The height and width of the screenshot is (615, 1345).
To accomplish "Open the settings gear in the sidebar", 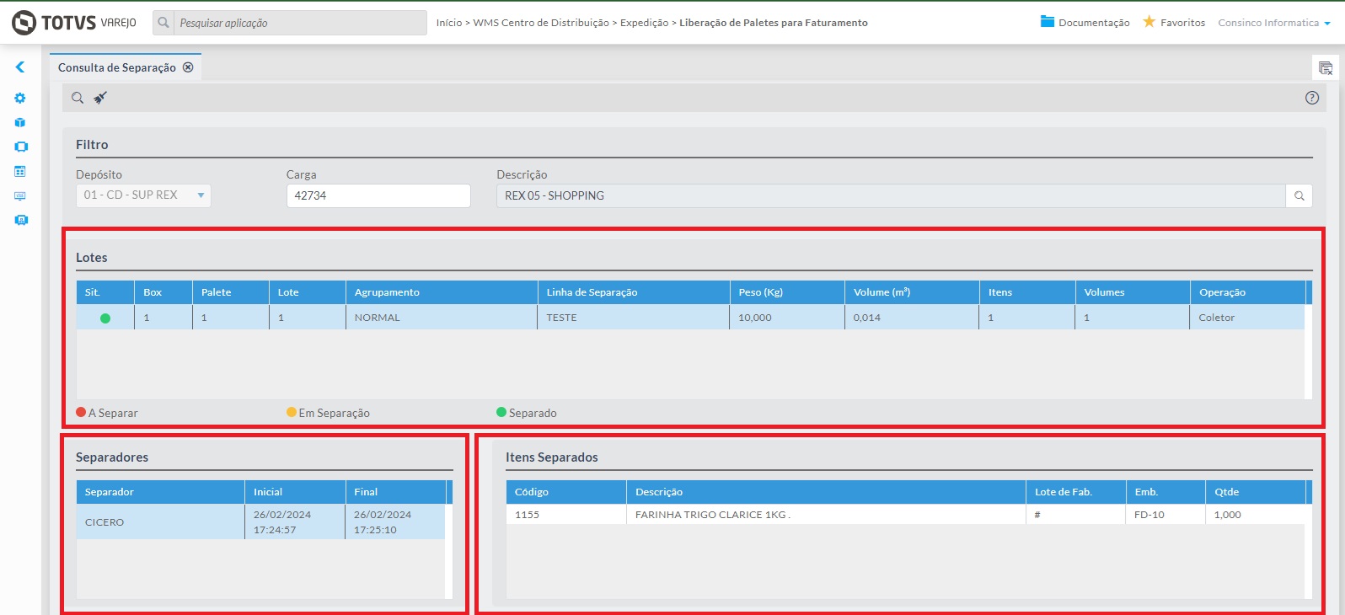I will point(20,98).
